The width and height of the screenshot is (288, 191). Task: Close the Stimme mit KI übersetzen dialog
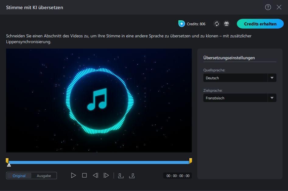(279, 7)
